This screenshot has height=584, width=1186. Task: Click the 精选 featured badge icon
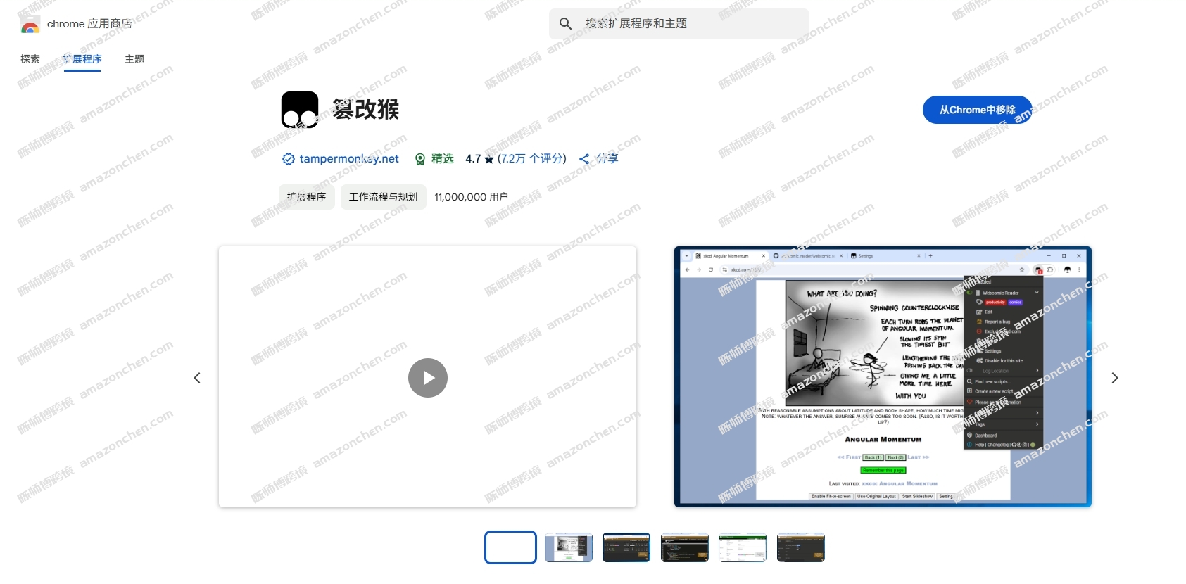coord(420,159)
